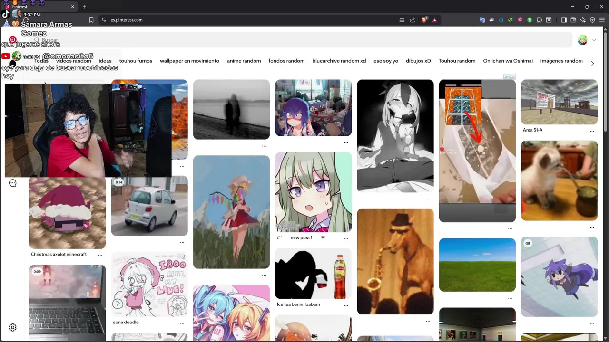Show more category tabs with right arrow

coord(592,64)
